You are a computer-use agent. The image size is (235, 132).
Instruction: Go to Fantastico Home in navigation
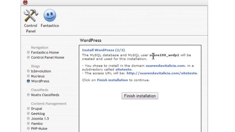(x=45, y=52)
